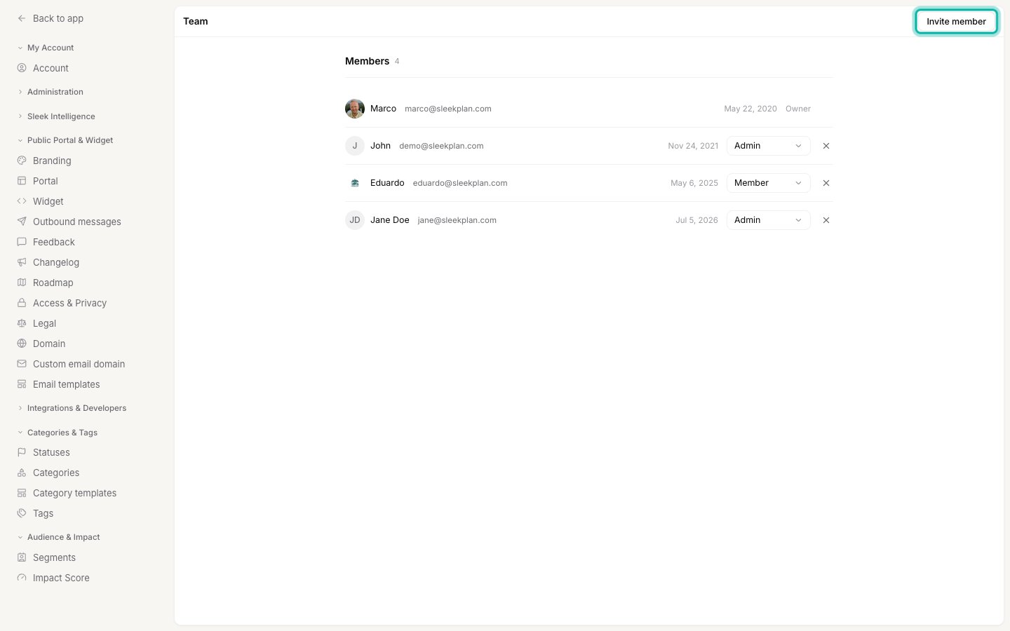This screenshot has height=631, width=1010.
Task: Expand the Integrations & Developers section
Action: click(x=72, y=408)
